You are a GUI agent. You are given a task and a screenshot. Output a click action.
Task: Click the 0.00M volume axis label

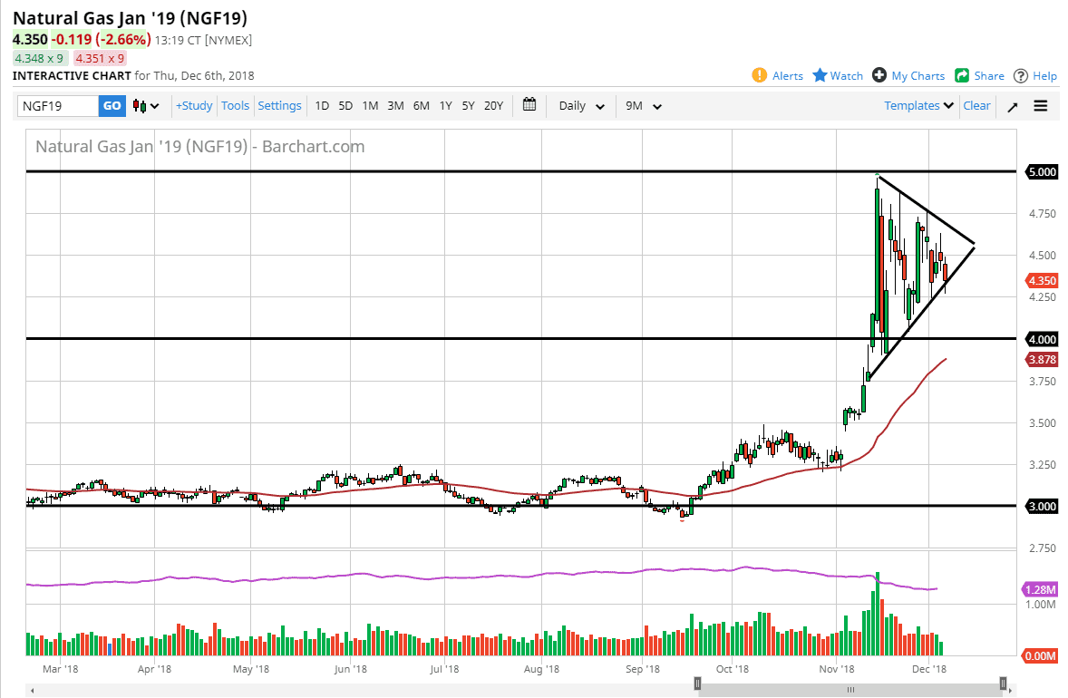[x=1041, y=655]
